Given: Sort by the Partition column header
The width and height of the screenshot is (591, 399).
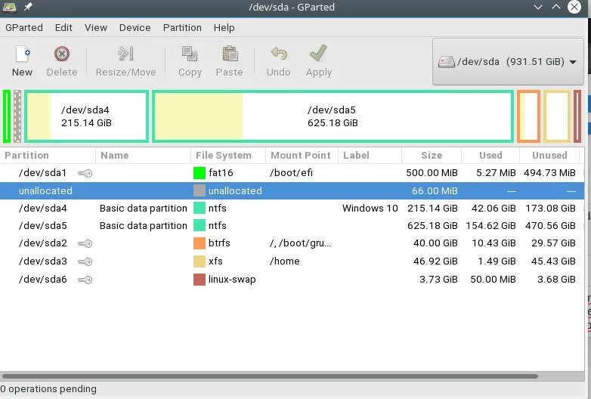Looking at the screenshot, I should point(48,155).
